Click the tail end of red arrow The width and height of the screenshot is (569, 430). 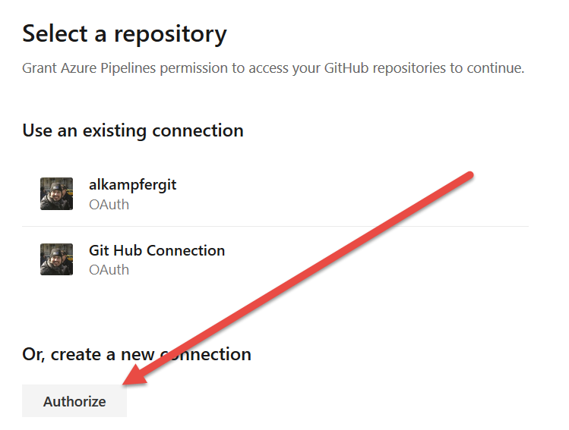pyautogui.click(x=469, y=176)
